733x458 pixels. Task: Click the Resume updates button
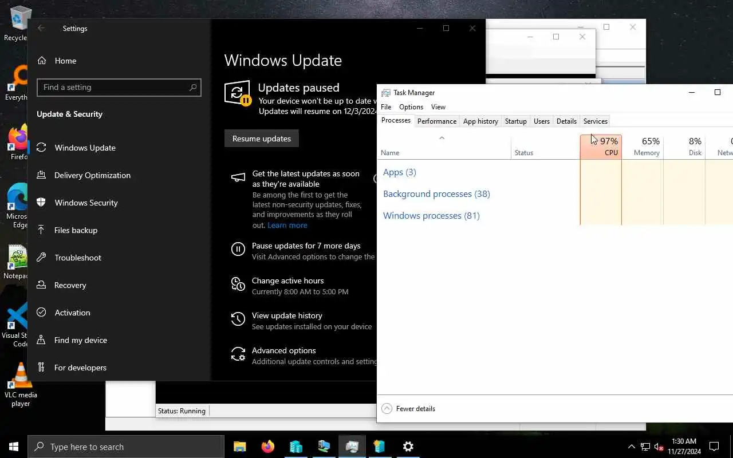262,139
